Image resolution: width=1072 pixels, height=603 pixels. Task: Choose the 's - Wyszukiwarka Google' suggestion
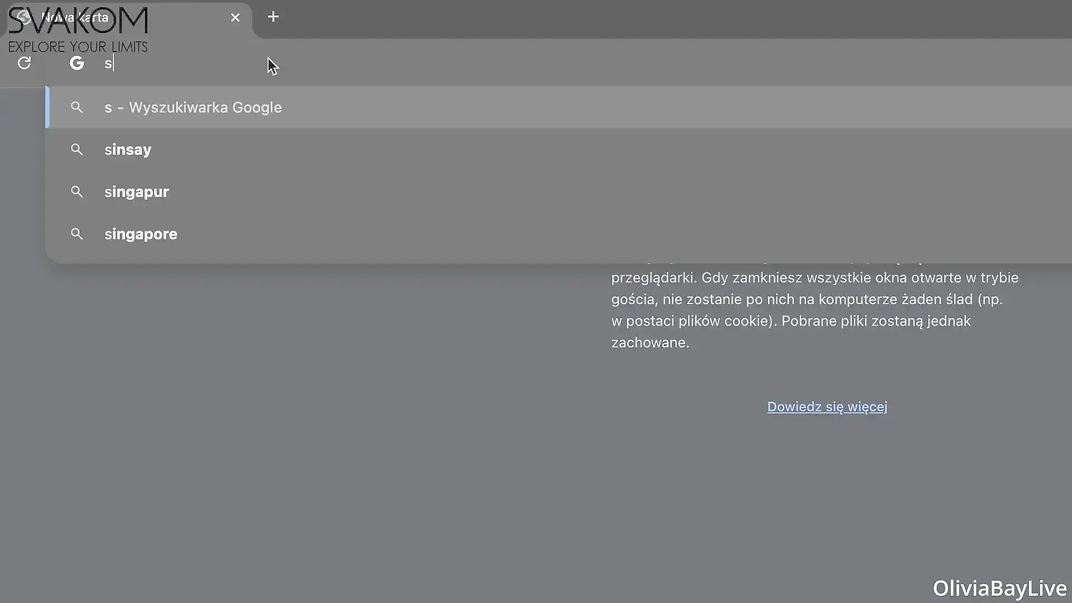193,107
